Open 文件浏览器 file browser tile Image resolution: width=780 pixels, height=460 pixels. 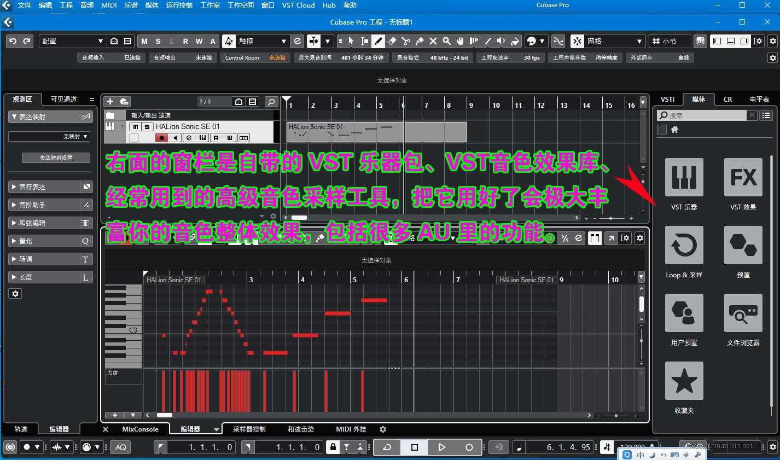click(743, 313)
